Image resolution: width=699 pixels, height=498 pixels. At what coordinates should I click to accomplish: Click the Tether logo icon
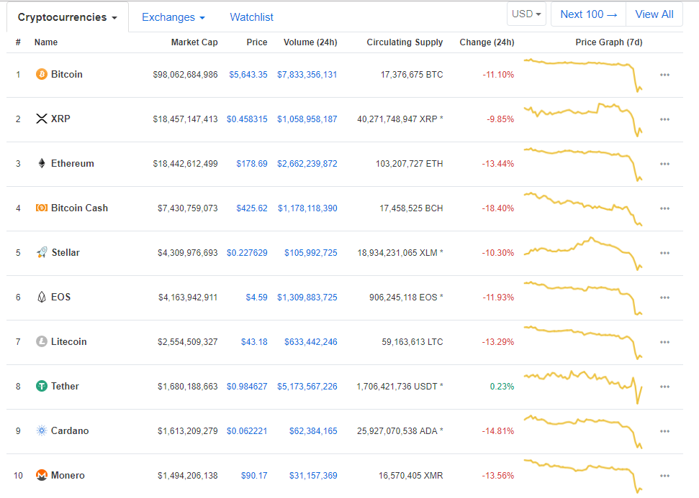42,387
